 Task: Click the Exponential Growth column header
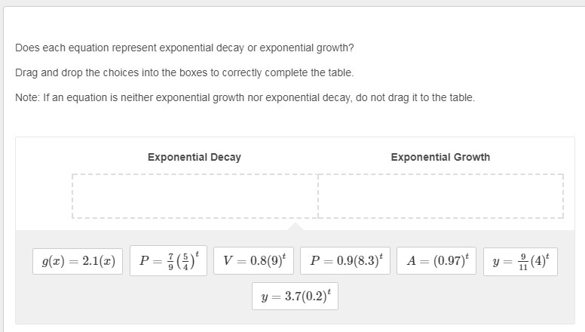(x=440, y=157)
